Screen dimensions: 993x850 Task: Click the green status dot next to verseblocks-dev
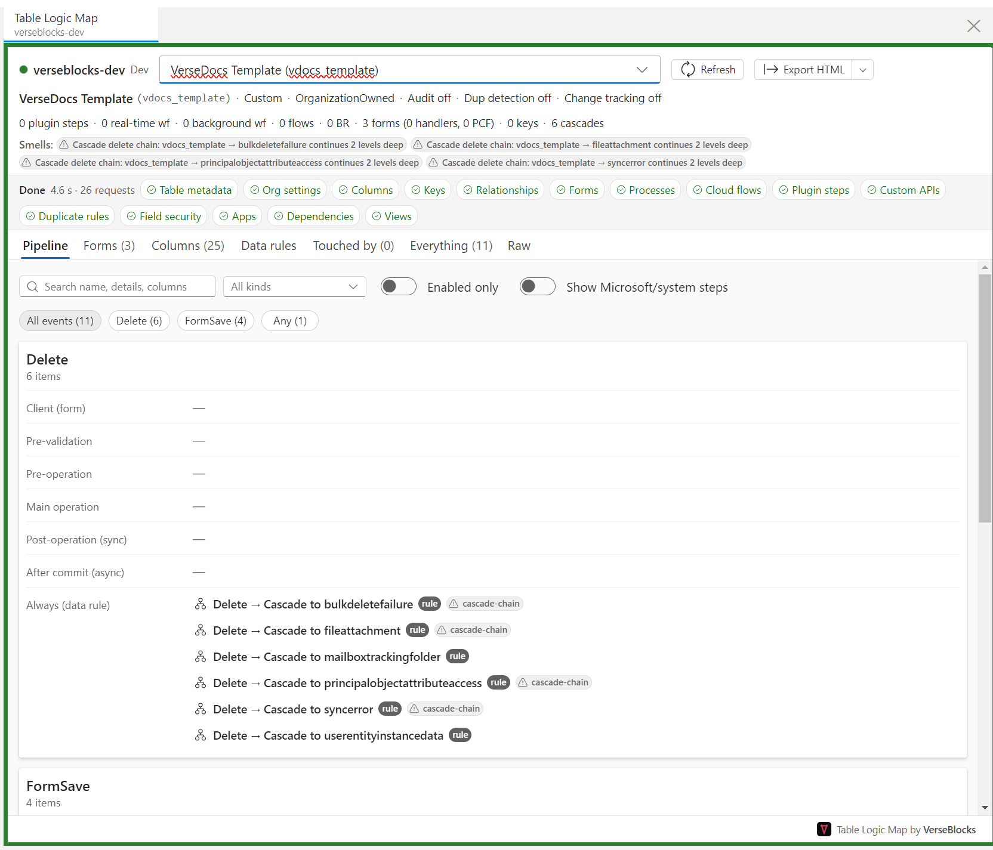click(x=24, y=70)
